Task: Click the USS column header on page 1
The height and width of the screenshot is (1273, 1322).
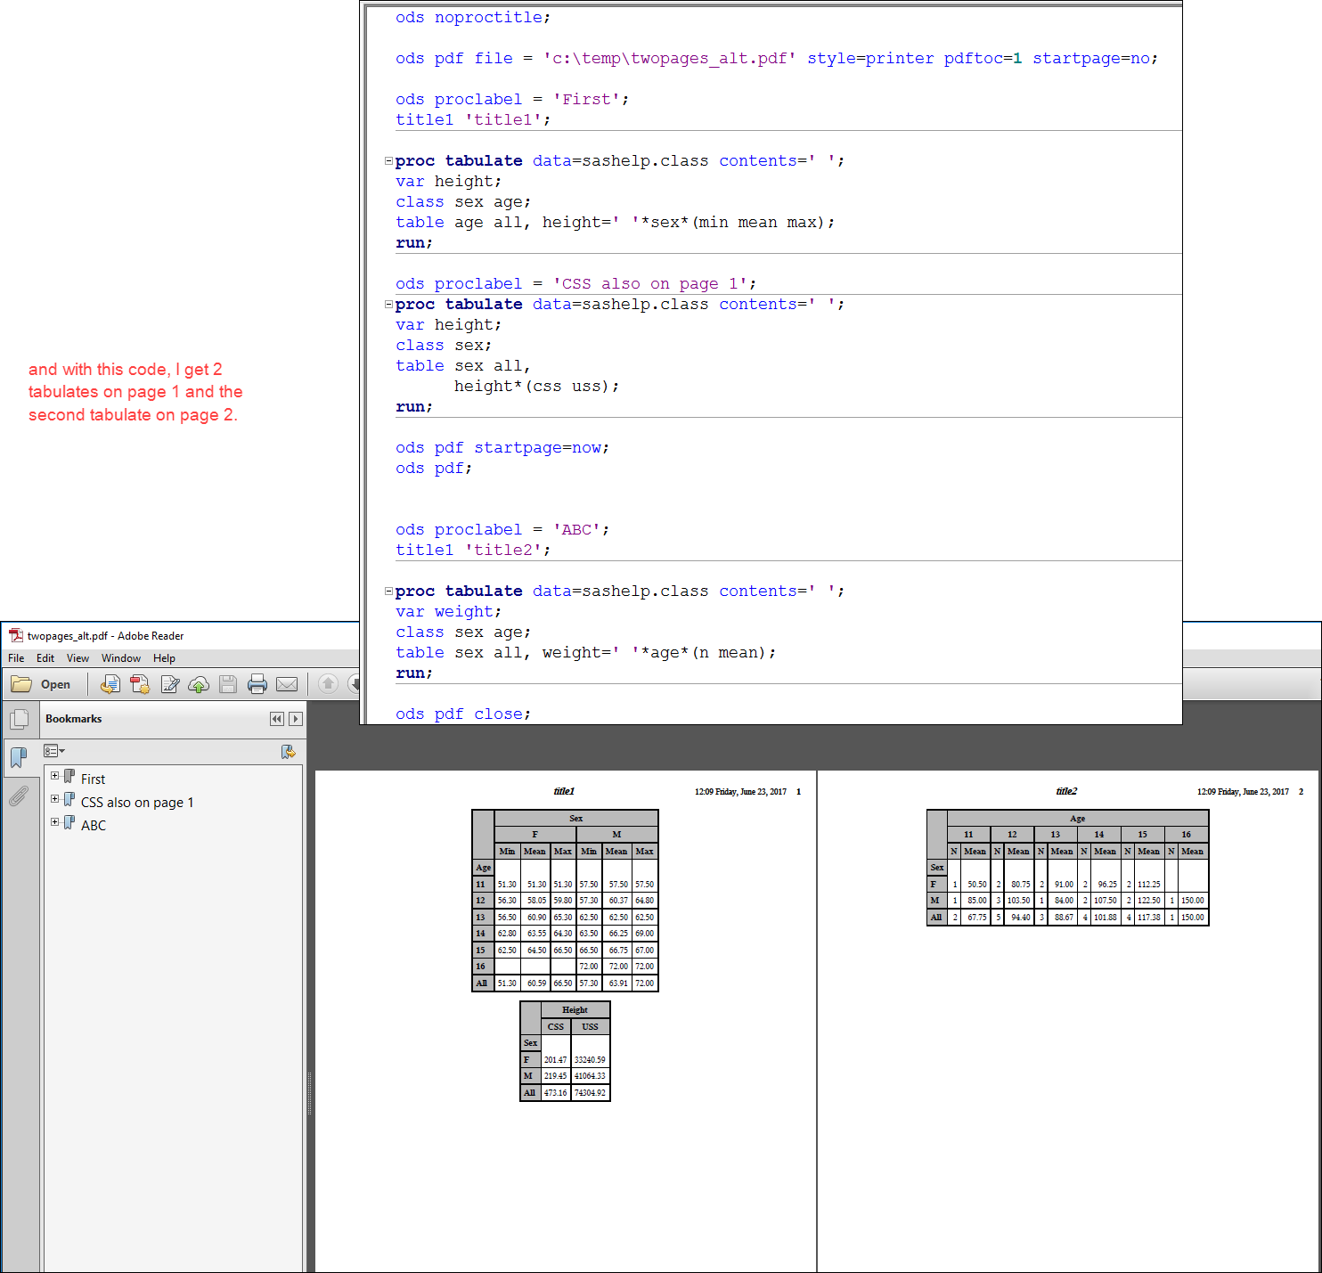Action: (x=591, y=1027)
